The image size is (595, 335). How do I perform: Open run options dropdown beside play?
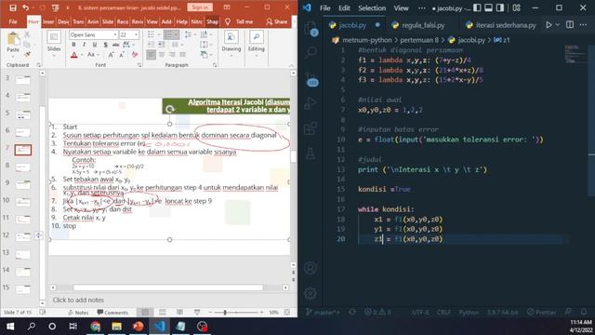[557, 25]
